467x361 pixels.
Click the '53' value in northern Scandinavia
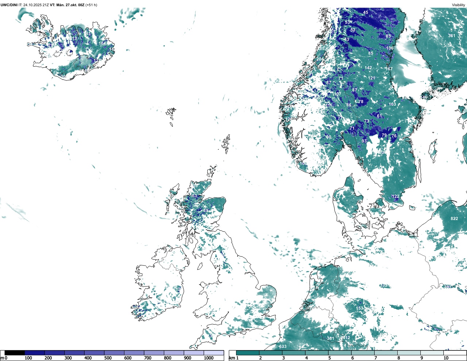pos(347,23)
